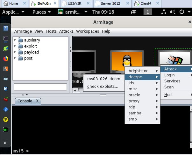Click the screen recording camera icon
This screenshot has width=192, height=155.
tap(133, 12)
